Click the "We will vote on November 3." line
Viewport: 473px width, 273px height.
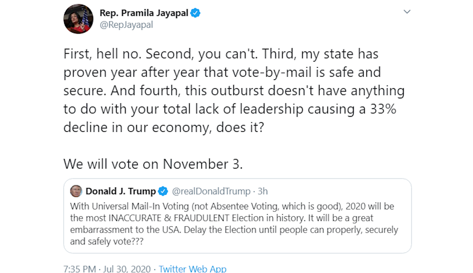(x=153, y=163)
